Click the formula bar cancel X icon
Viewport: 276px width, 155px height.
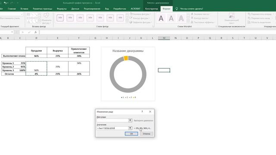pyautogui.click(x=22, y=32)
